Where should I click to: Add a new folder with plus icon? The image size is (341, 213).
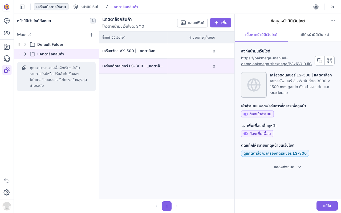point(92,35)
